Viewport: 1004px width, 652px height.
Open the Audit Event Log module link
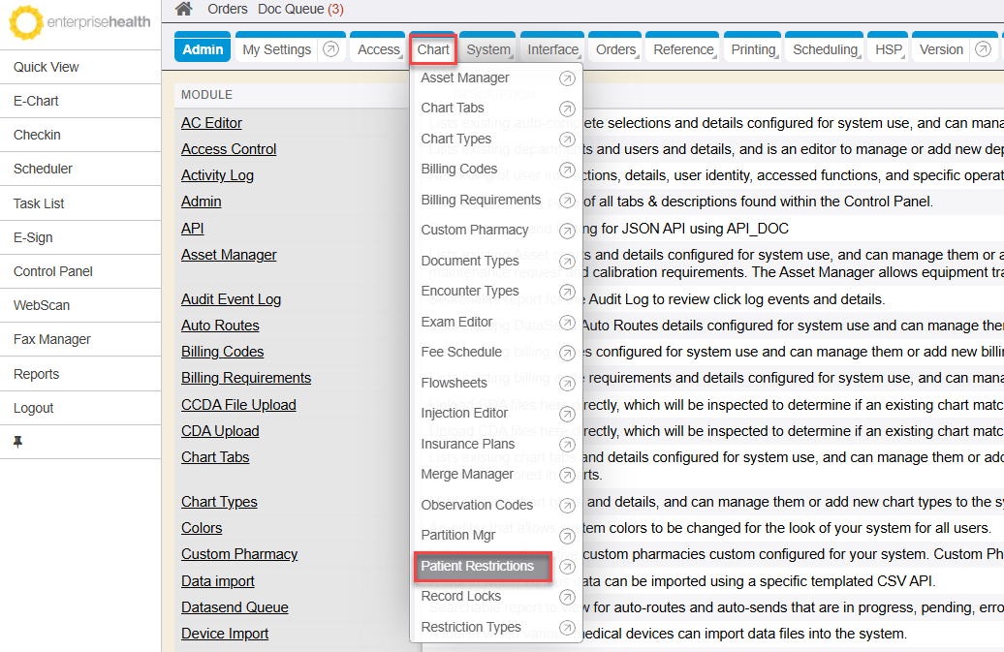[x=231, y=299]
